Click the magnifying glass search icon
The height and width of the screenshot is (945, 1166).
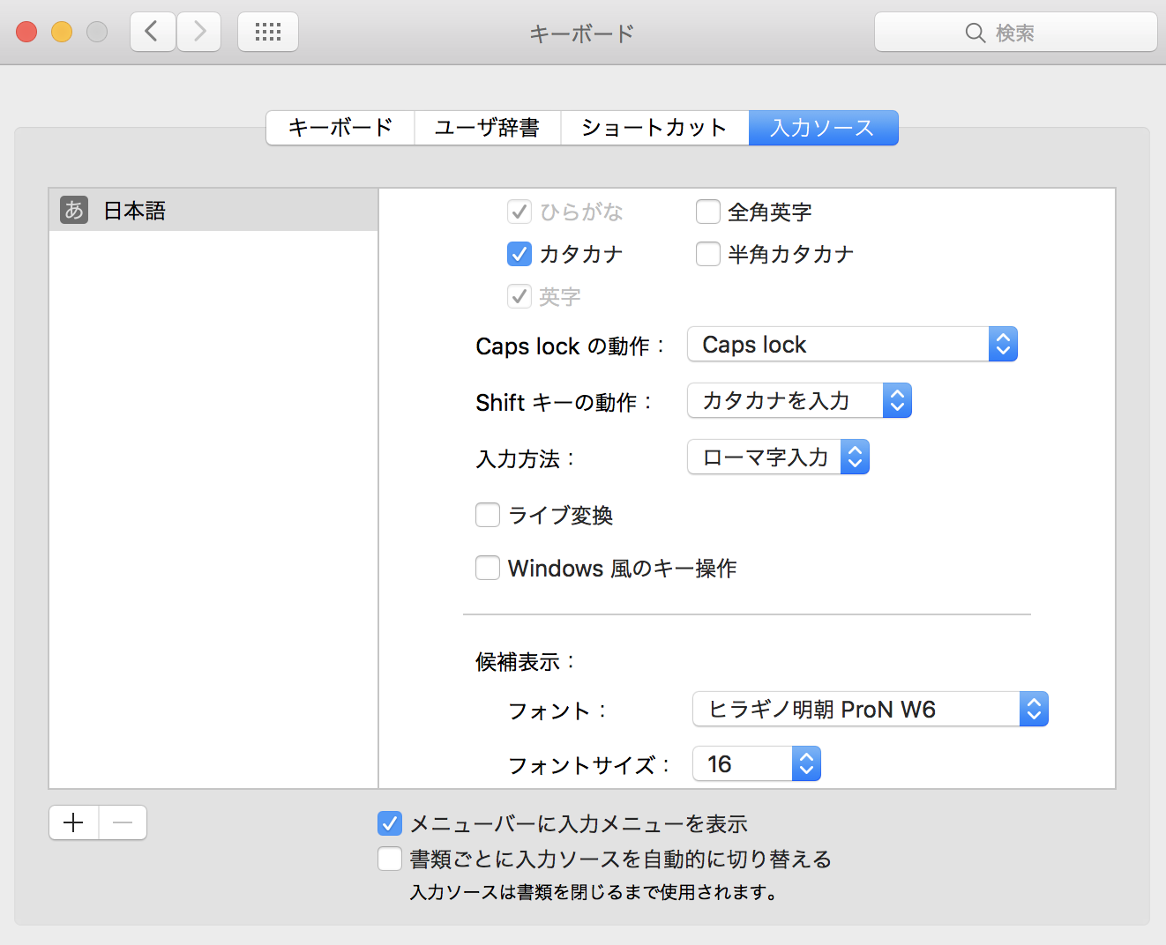[x=975, y=33]
